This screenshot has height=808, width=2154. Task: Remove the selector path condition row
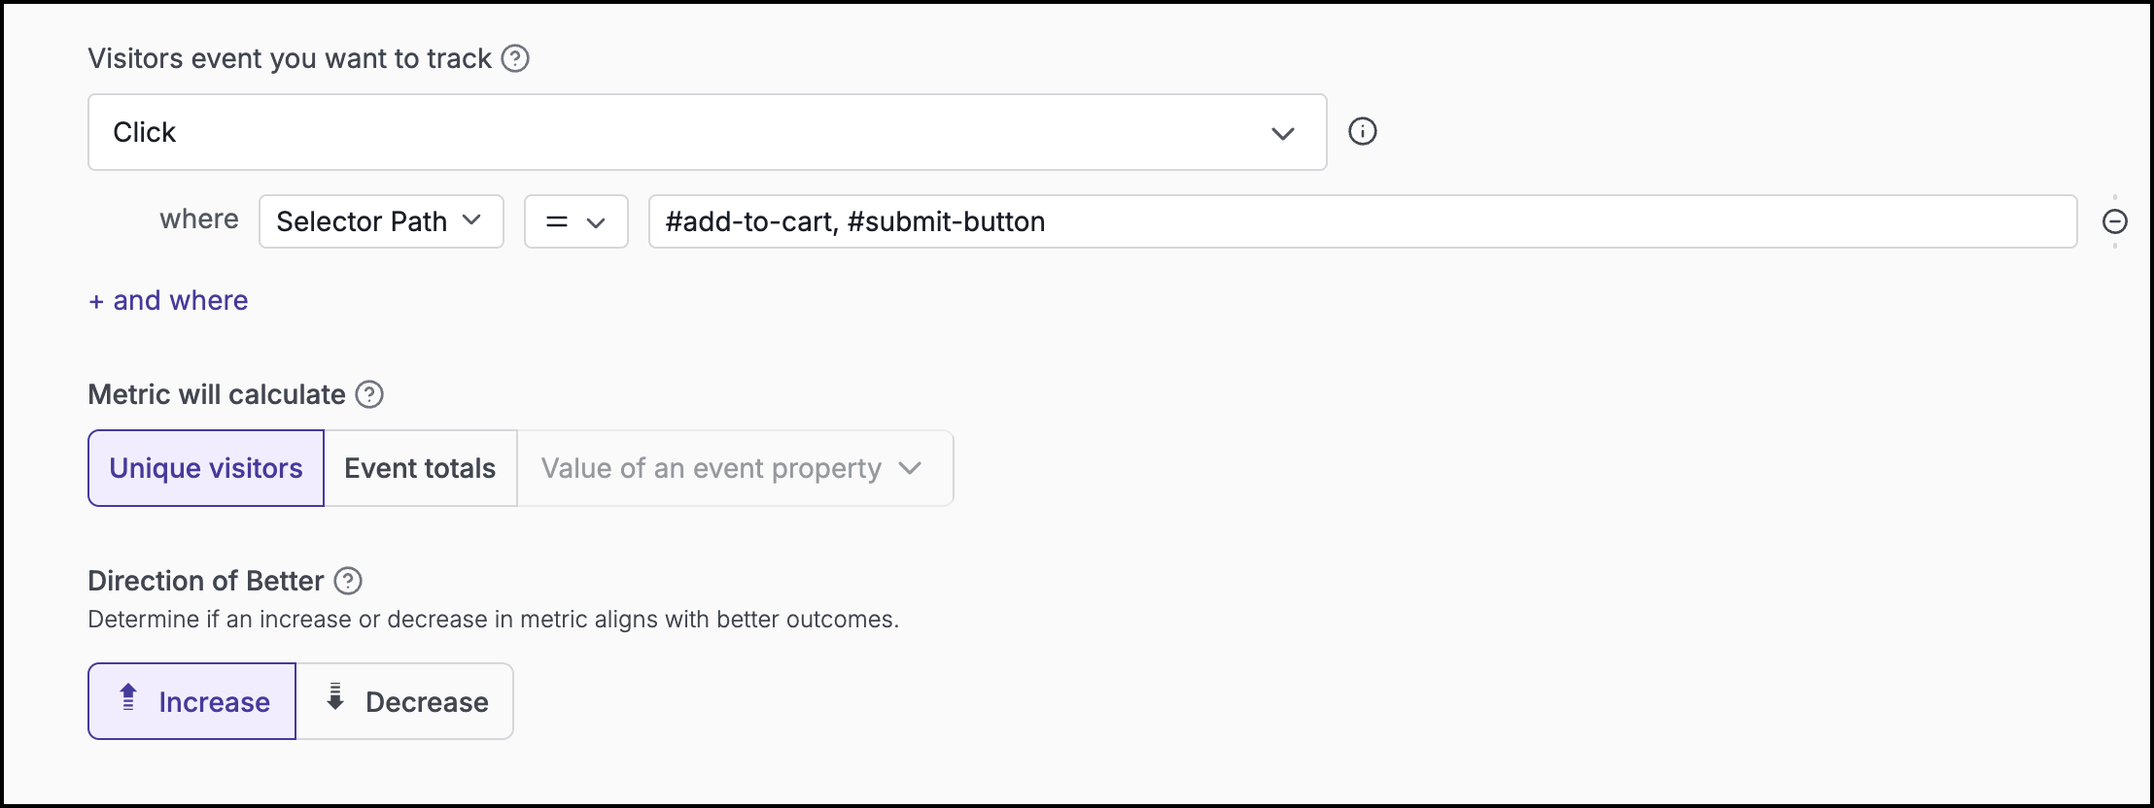[x=2114, y=222]
